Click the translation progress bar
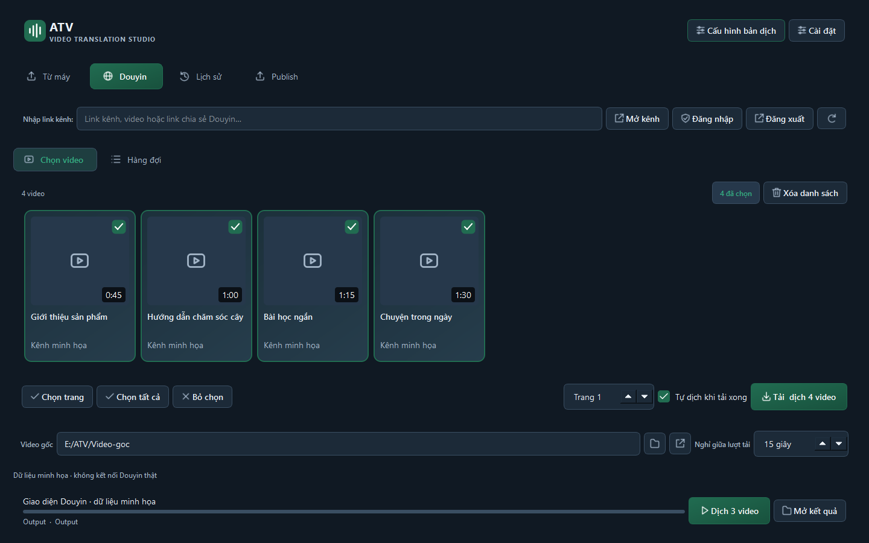 pos(354,512)
